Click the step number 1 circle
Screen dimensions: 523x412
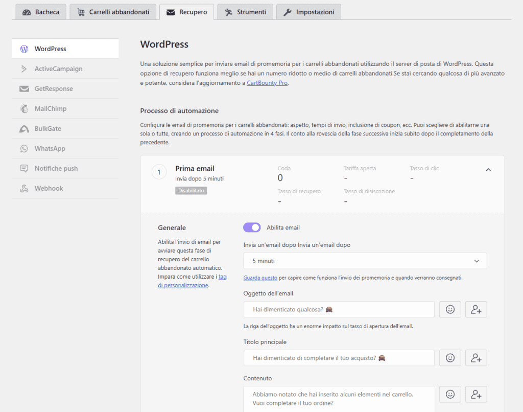[159, 172]
